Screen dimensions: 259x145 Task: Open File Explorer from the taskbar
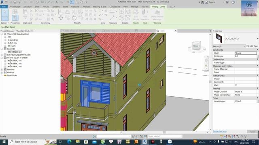pyautogui.click(x=78, y=141)
